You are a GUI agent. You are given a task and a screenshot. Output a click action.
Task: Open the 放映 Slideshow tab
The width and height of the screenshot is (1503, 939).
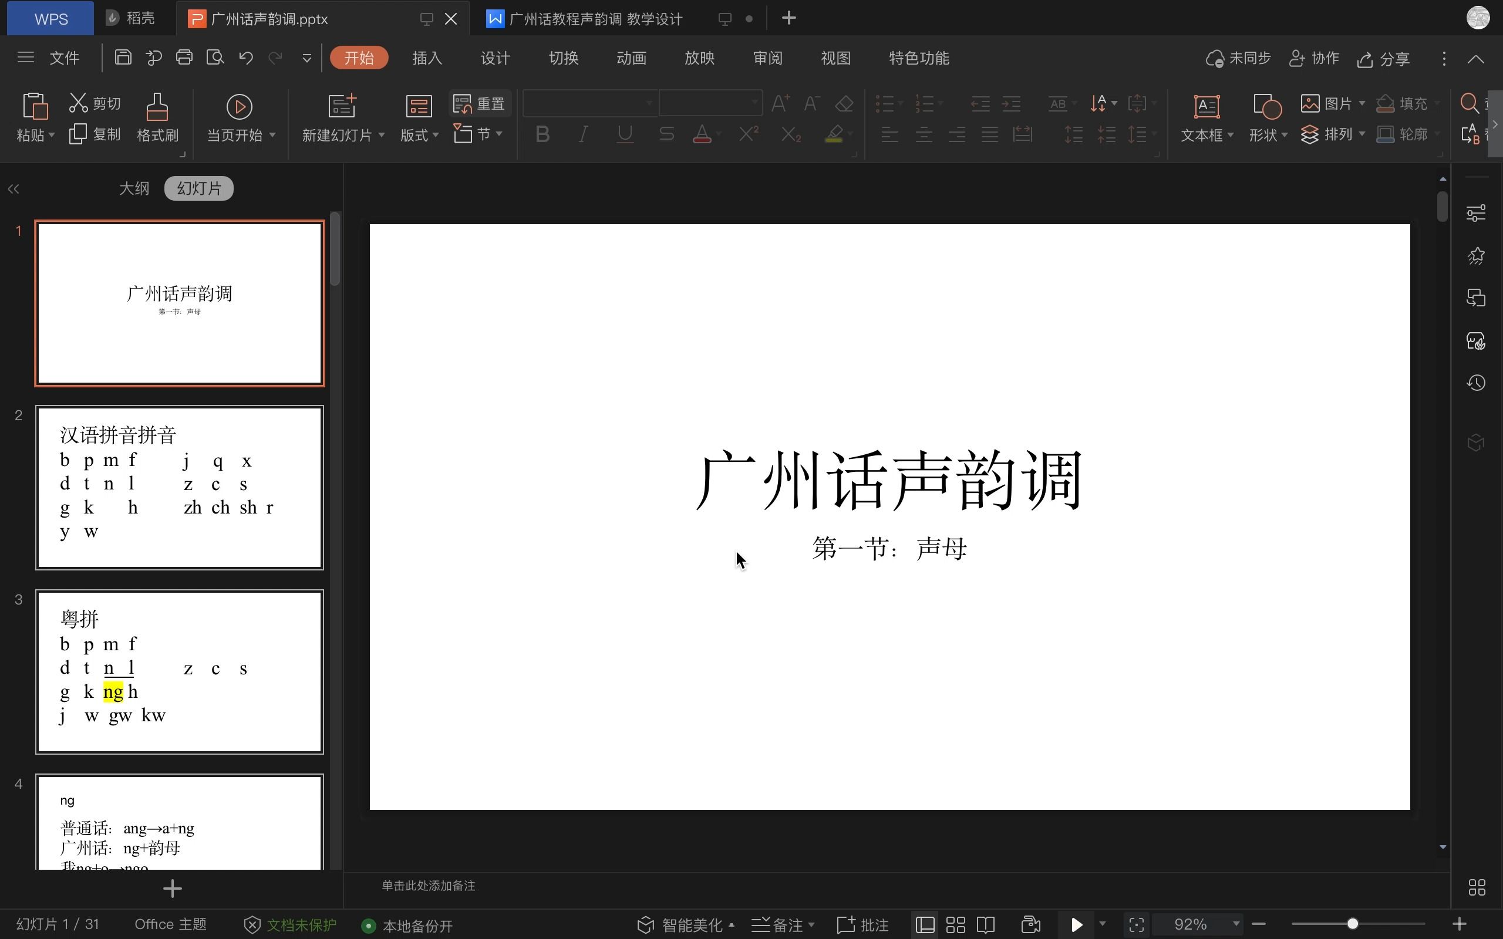pos(699,58)
